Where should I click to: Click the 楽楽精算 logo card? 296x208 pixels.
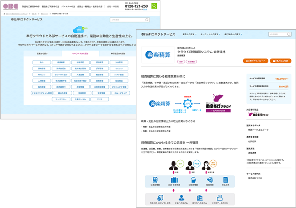pyautogui.click(x=158, y=55)
